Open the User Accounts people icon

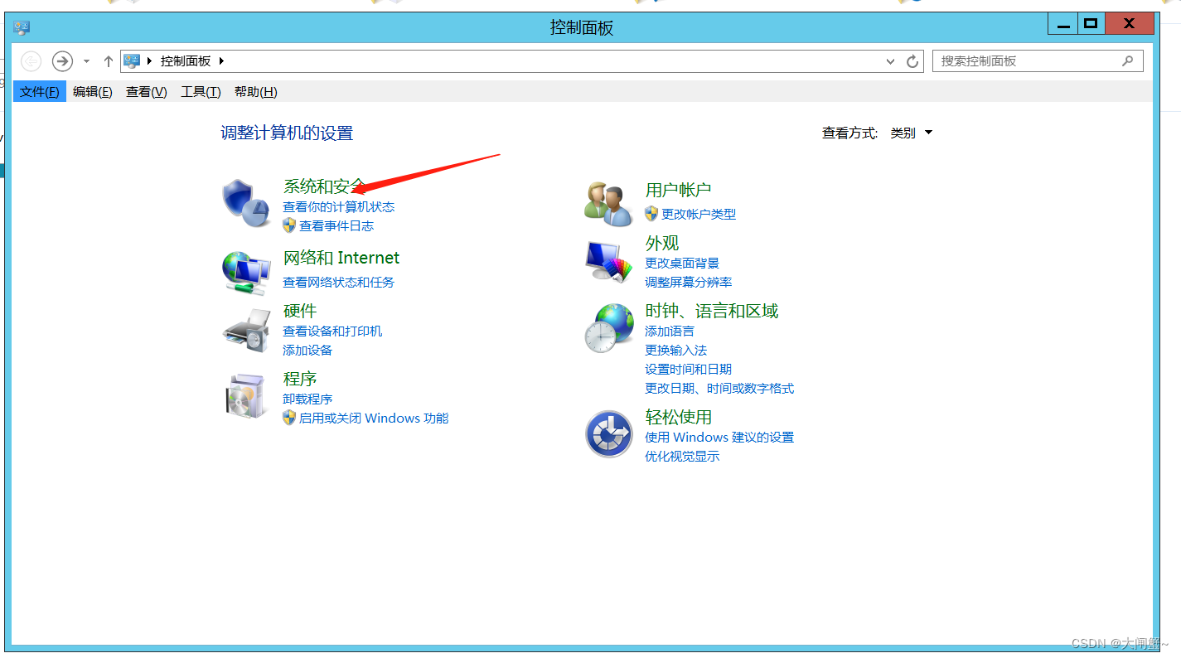click(x=608, y=204)
